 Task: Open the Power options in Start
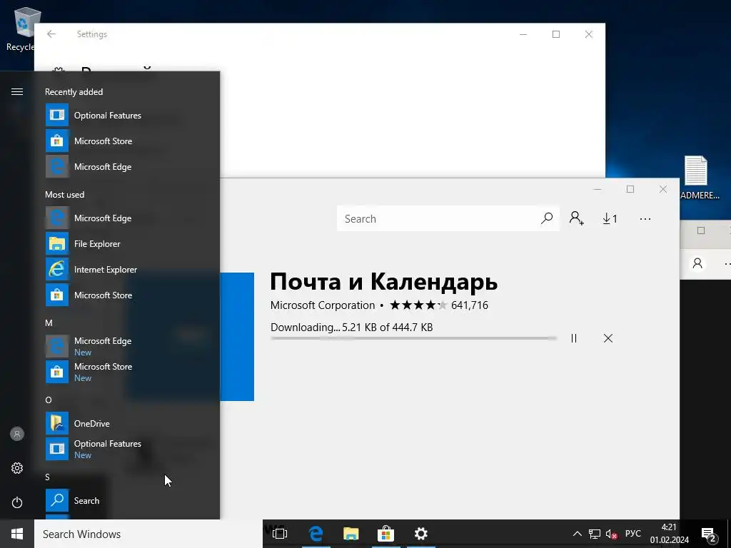17,502
